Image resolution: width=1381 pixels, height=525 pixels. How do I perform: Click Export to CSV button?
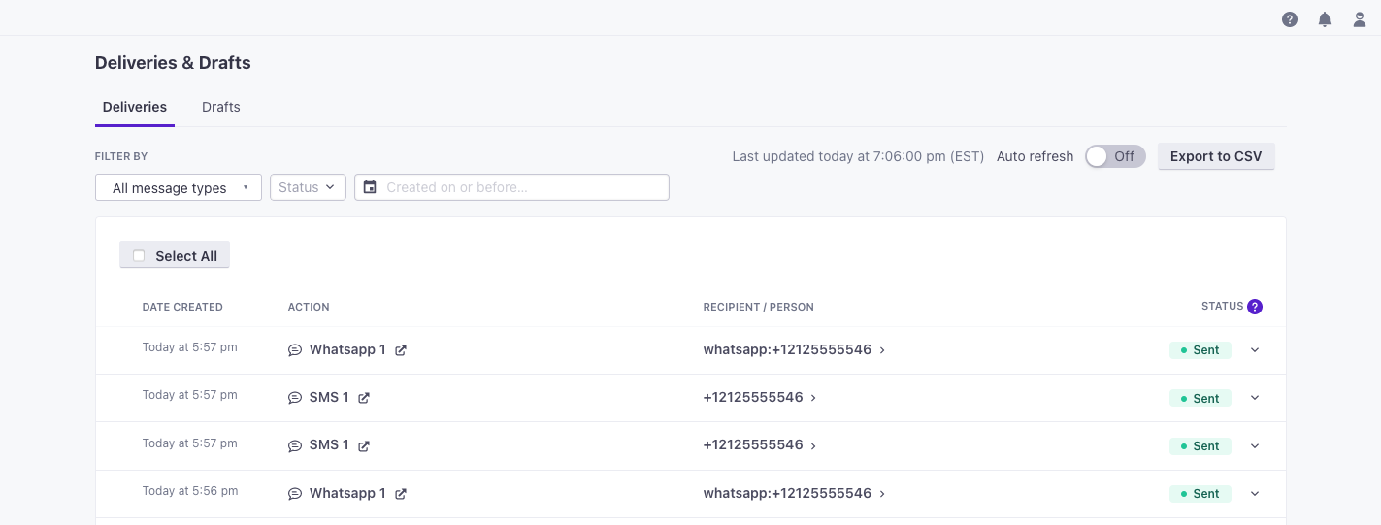(1215, 156)
